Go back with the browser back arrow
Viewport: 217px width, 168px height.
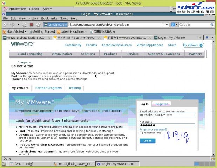[x=5, y=24]
